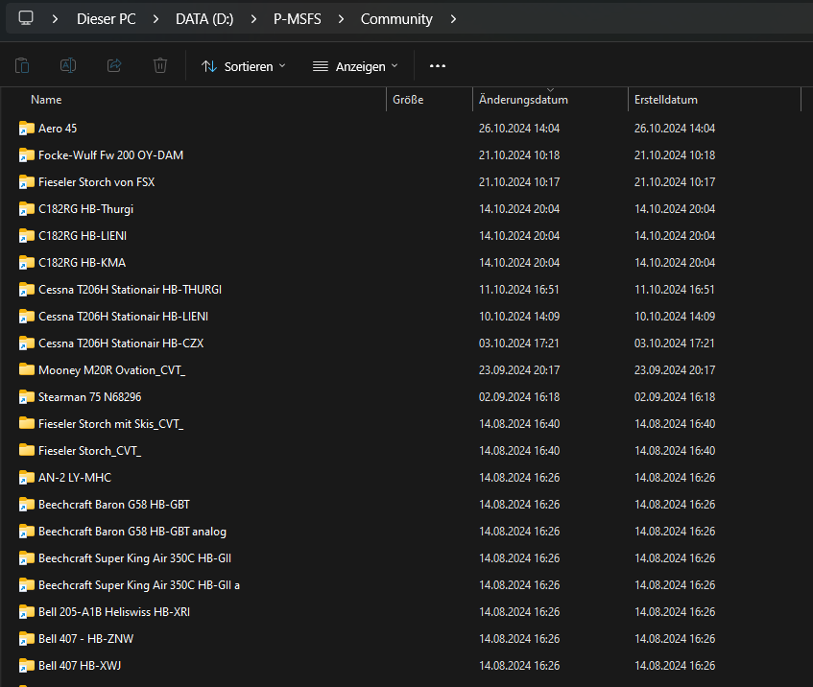This screenshot has width=813, height=687.
Task: Select the Aero 45 folder icon
Action: pos(27,128)
